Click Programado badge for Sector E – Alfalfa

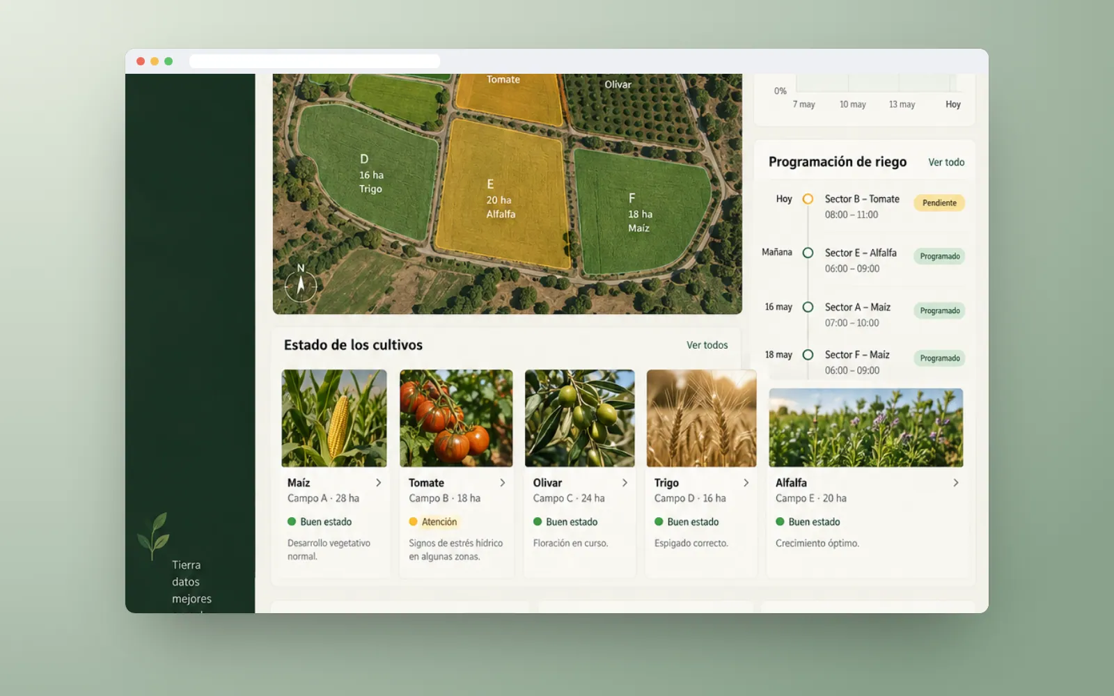coord(940,257)
